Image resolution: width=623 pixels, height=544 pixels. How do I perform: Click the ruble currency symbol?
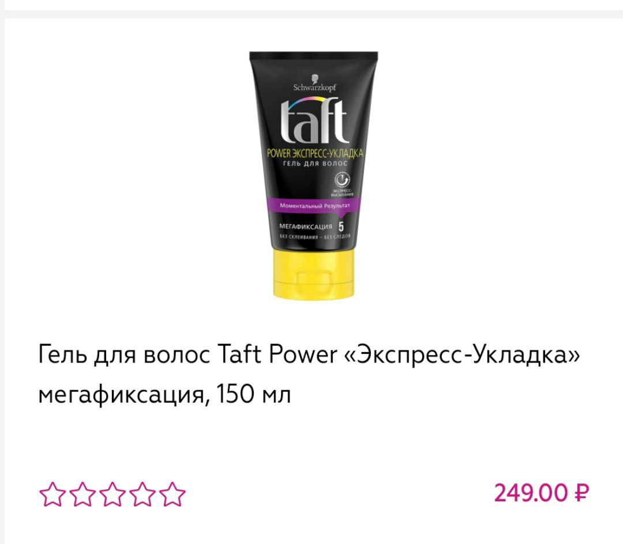581,493
